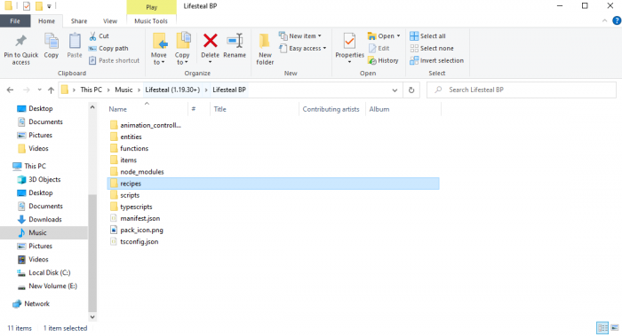
Task: Select the tsconfig.json file
Action: coord(134,242)
